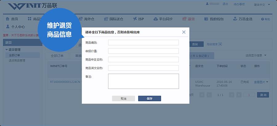Viewport: 277px width, 126px height.
Task: Open the 海外仓 warehouse icon
Action: [x=81, y=19]
